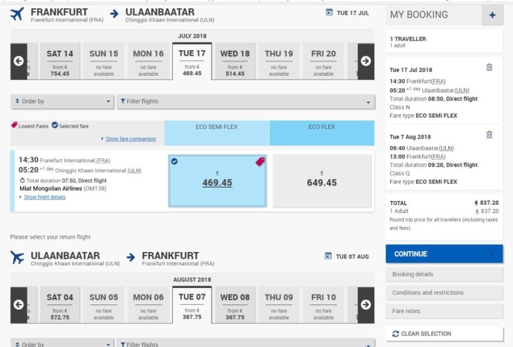Screen dimensions: 513x347
Task: Click the plus icon in My Booking header
Action: click(492, 15)
